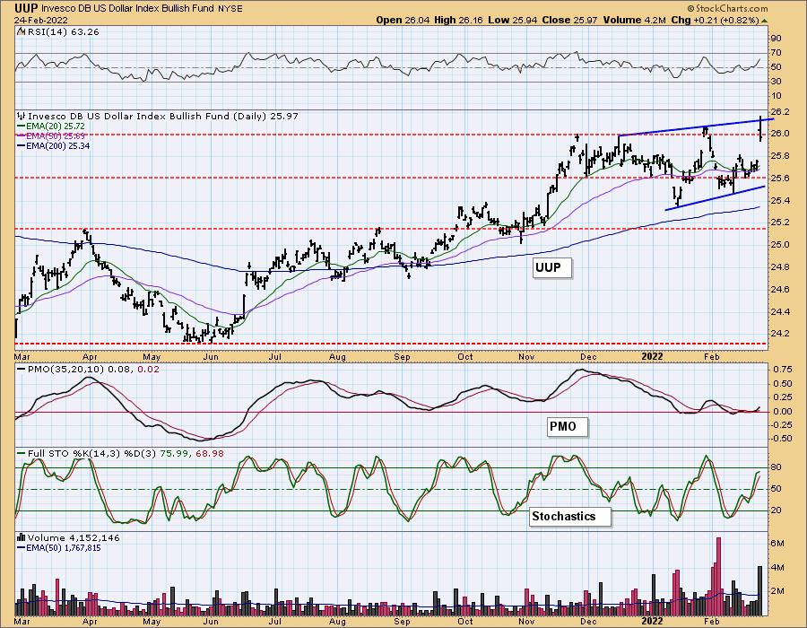Click the 'RSI(14) 63.26' label

click(x=62, y=32)
